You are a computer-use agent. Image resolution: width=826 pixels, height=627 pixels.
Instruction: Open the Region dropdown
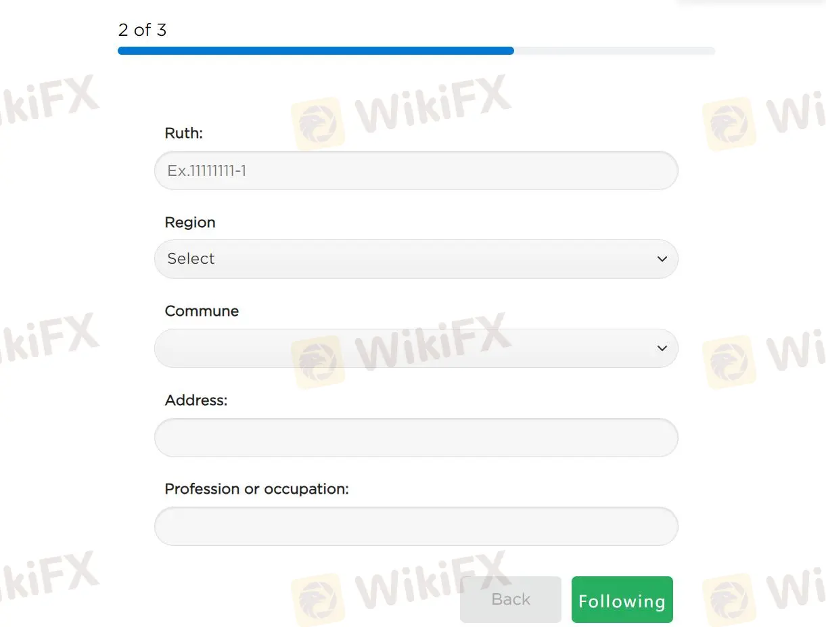point(416,258)
